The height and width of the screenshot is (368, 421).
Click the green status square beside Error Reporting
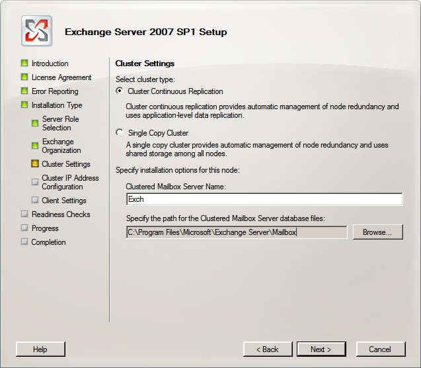pos(24,91)
